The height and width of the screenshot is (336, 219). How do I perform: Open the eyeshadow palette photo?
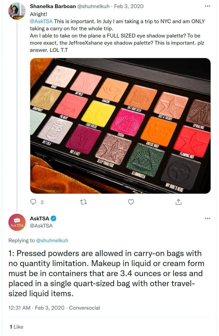120,126
